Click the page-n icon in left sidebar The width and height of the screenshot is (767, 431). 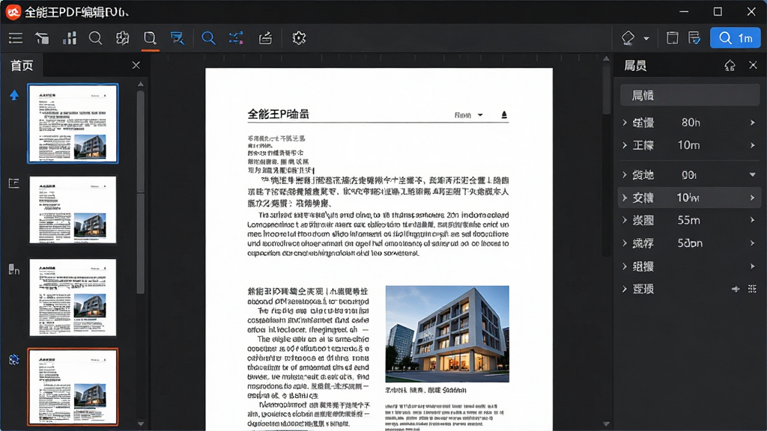tap(13, 269)
